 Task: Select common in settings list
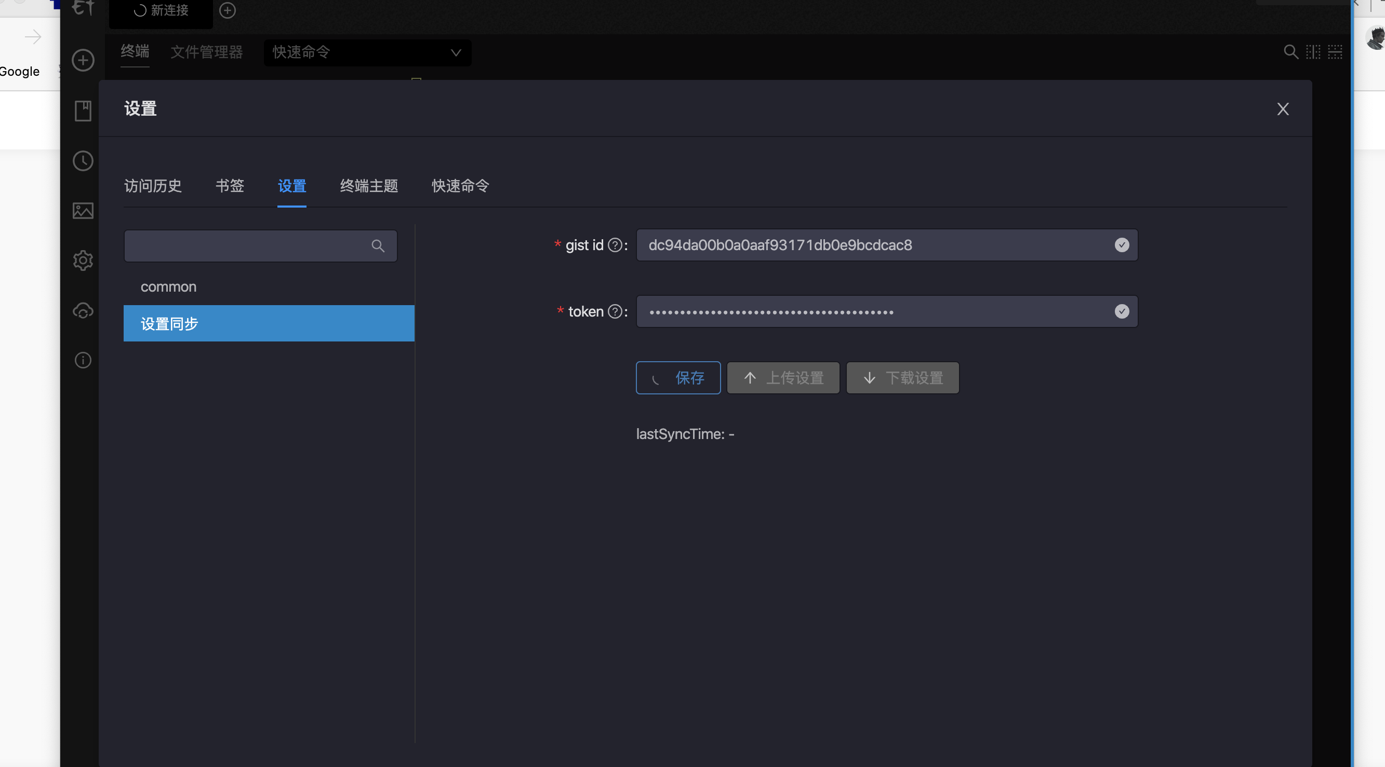click(168, 287)
